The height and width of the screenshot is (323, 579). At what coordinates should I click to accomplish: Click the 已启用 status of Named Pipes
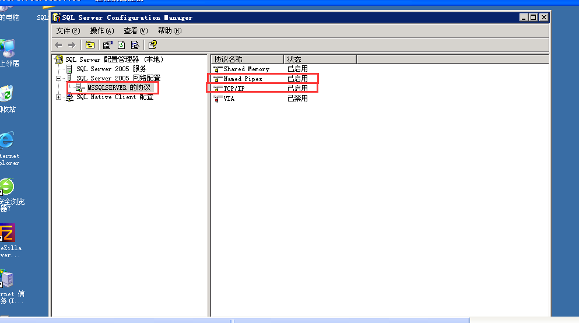[x=297, y=79]
